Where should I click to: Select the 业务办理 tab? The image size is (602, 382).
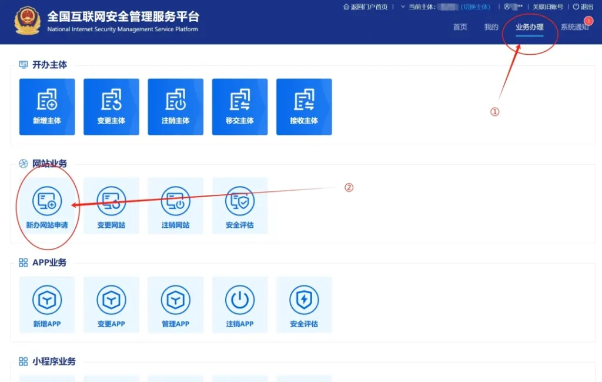tap(530, 27)
